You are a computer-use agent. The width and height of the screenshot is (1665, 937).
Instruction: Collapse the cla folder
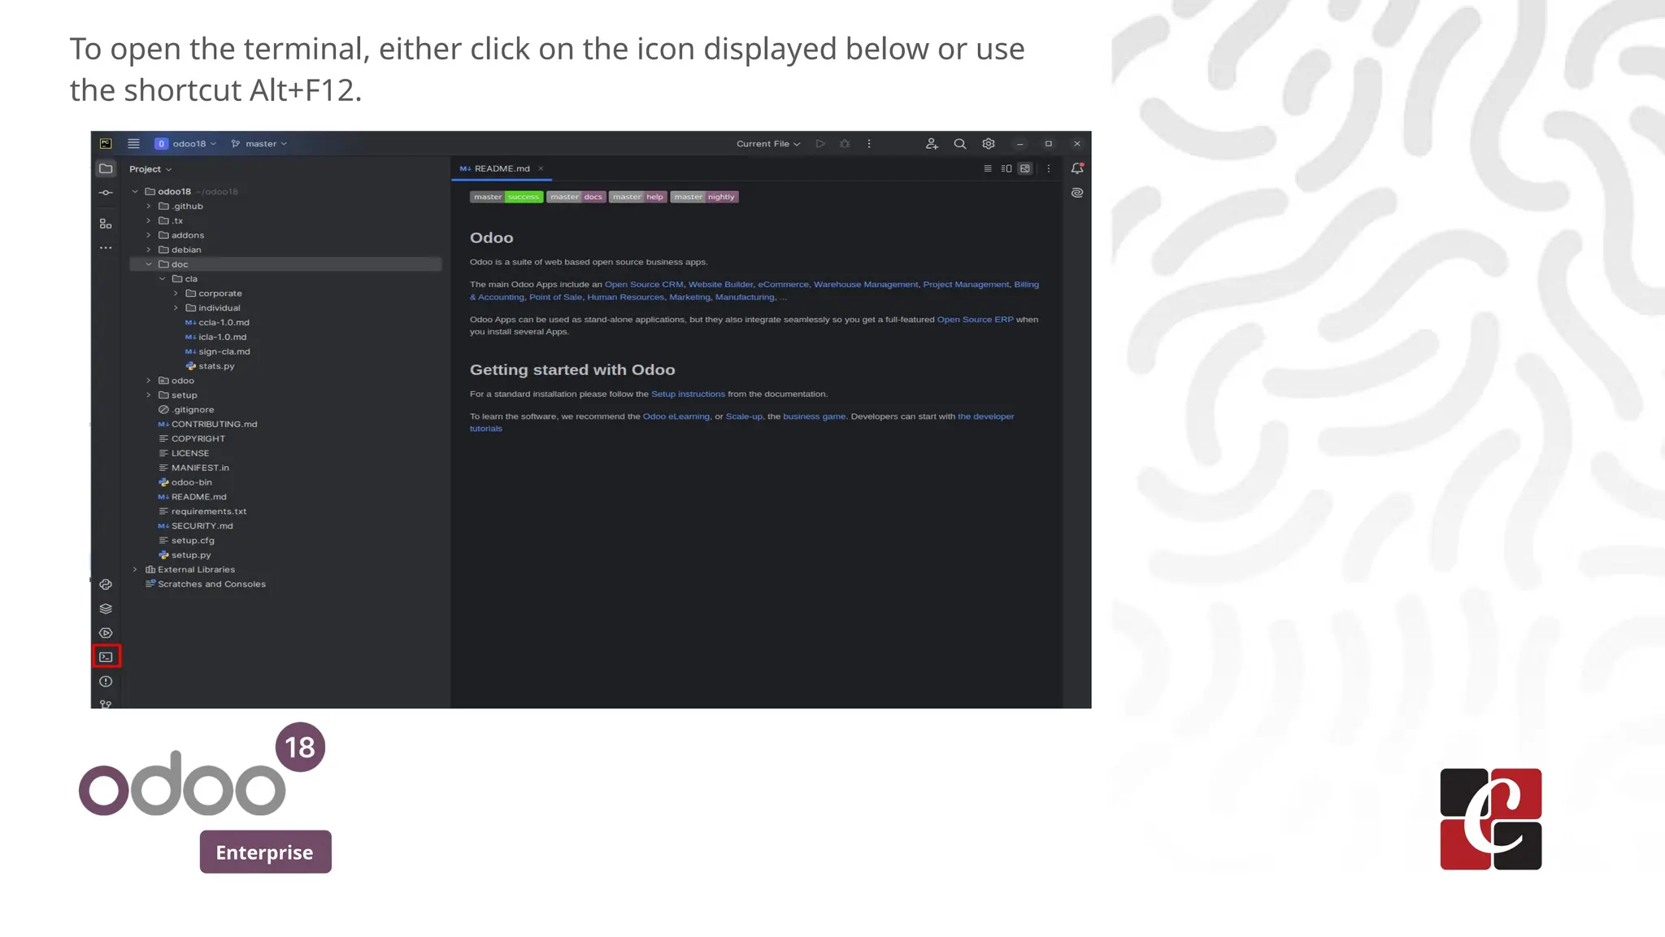point(162,279)
